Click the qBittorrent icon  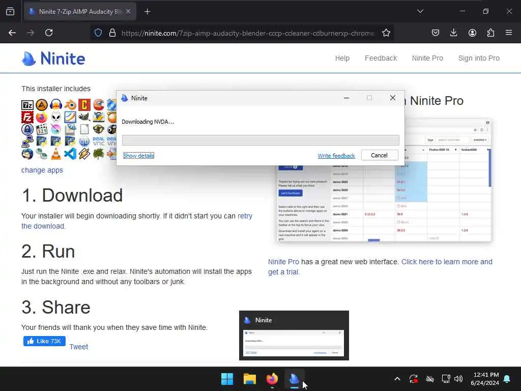point(84,142)
